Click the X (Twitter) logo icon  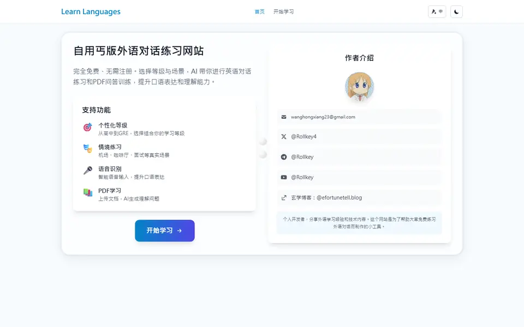coord(284,136)
